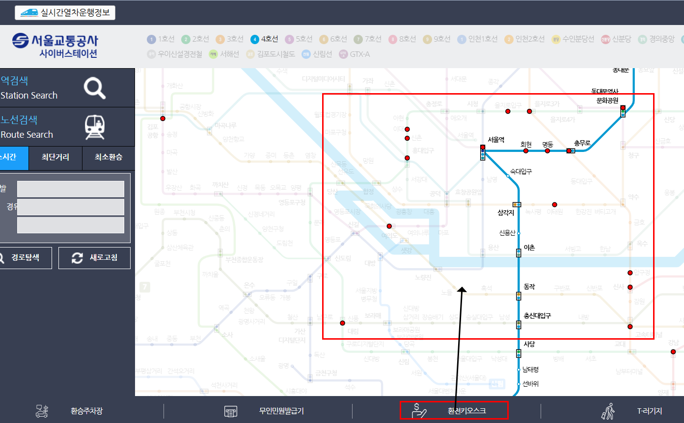Image resolution: width=684 pixels, height=423 pixels.
Task: Click the 신도림 station label
Action: 343,259
